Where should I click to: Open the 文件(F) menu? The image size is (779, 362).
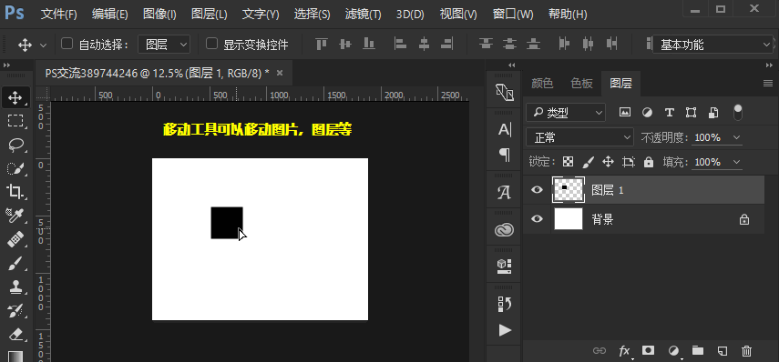58,14
